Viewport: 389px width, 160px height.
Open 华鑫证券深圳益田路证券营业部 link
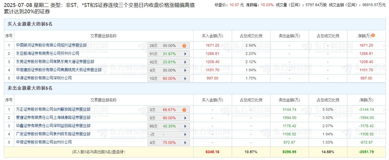53,126
